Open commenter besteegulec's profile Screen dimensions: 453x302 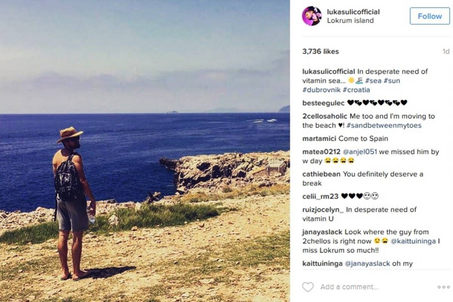pyautogui.click(x=323, y=103)
